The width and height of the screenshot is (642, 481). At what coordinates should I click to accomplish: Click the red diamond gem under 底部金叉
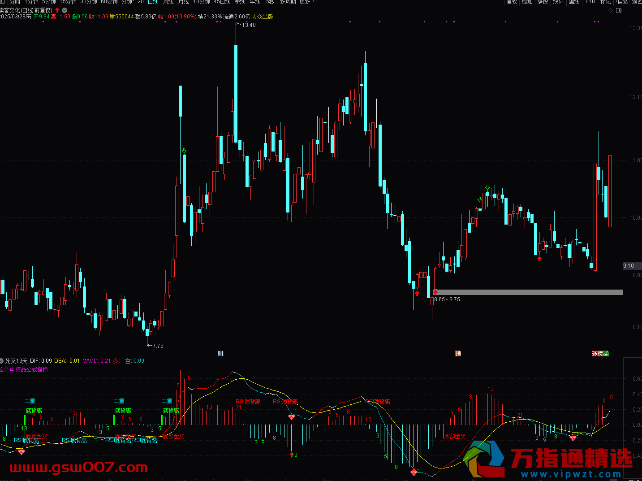point(22,452)
